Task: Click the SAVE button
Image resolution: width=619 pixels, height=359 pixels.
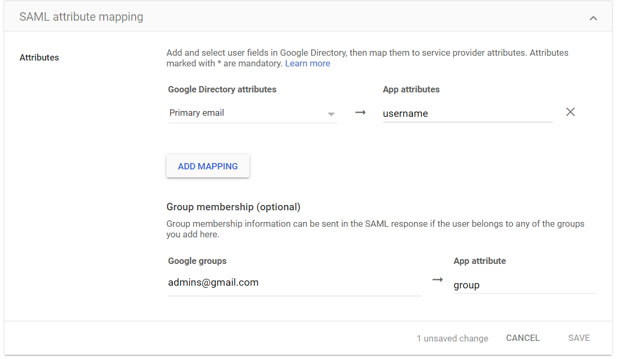Action: [x=579, y=338]
